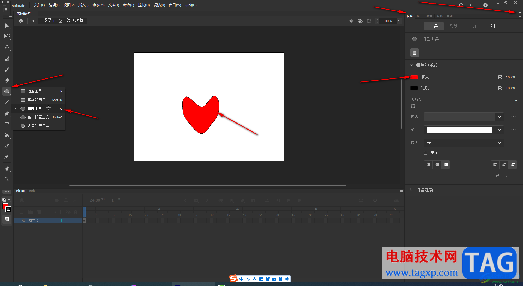Click 场景 1 in the breadcrumb
The image size is (523, 286).
click(x=49, y=21)
